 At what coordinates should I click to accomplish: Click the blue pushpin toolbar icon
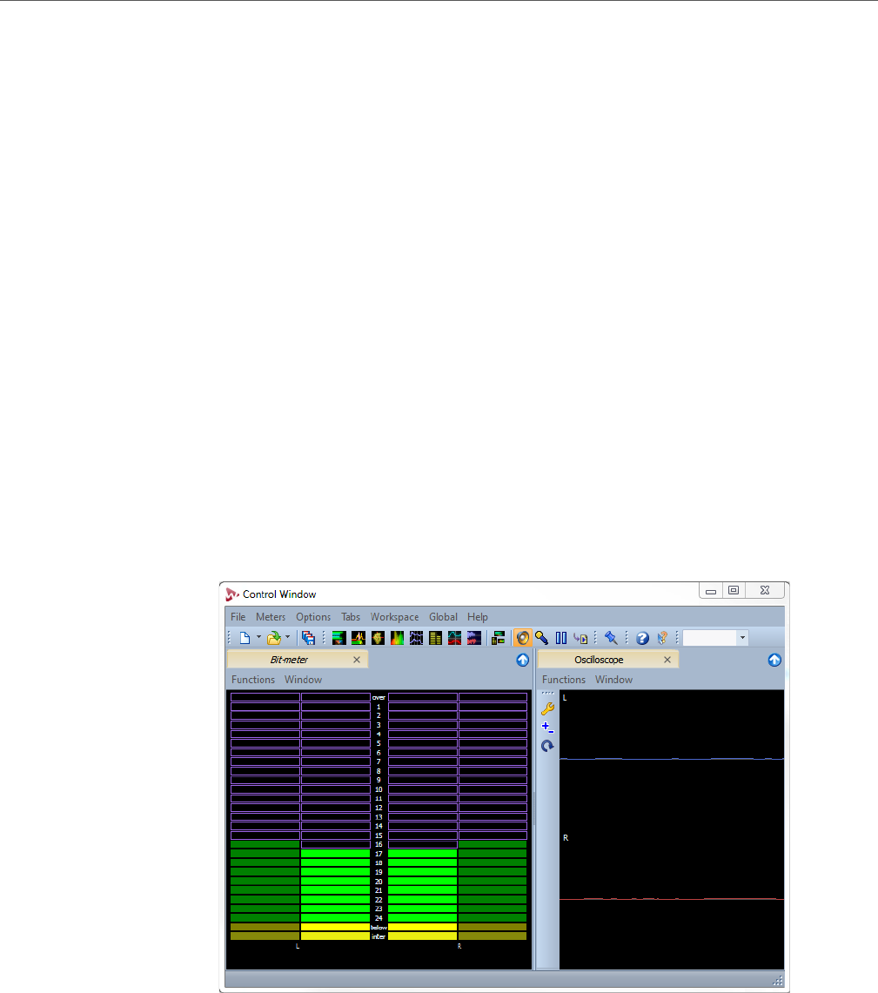(611, 638)
